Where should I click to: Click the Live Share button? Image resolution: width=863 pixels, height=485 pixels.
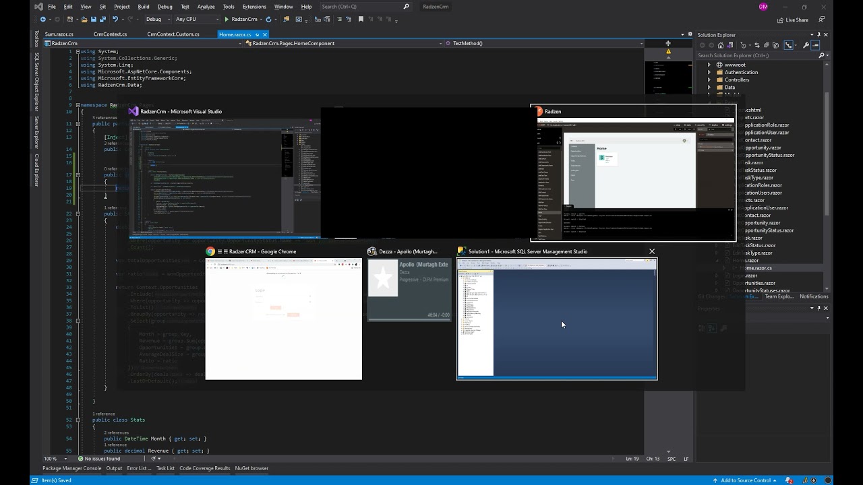point(792,20)
